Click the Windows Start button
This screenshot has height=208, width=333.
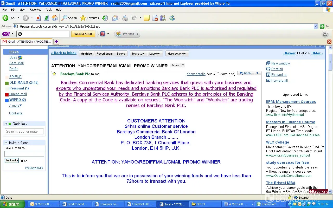coord(12,204)
